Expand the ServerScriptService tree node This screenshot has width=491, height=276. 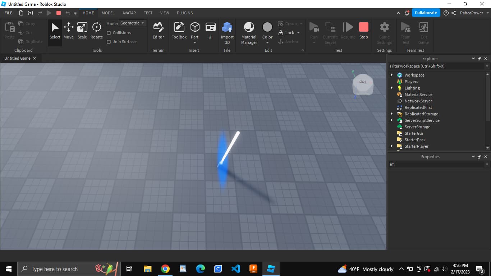pyautogui.click(x=391, y=120)
